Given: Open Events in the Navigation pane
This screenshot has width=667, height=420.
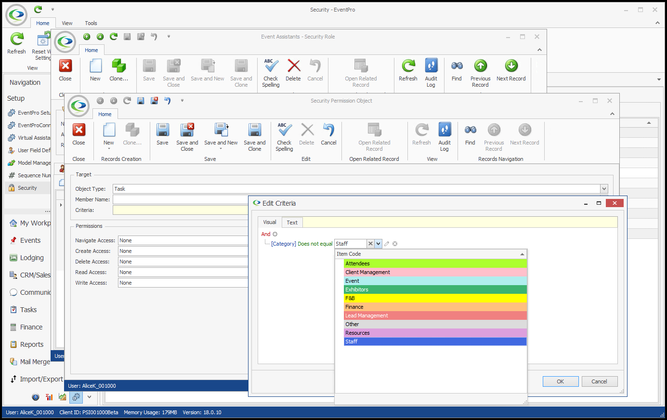Looking at the screenshot, I should click(30, 240).
